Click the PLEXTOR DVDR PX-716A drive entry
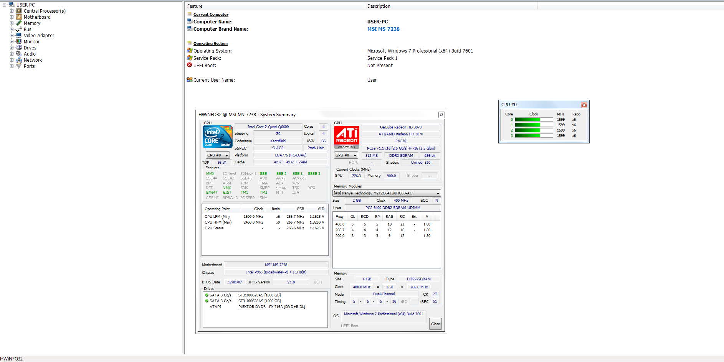 (271, 307)
